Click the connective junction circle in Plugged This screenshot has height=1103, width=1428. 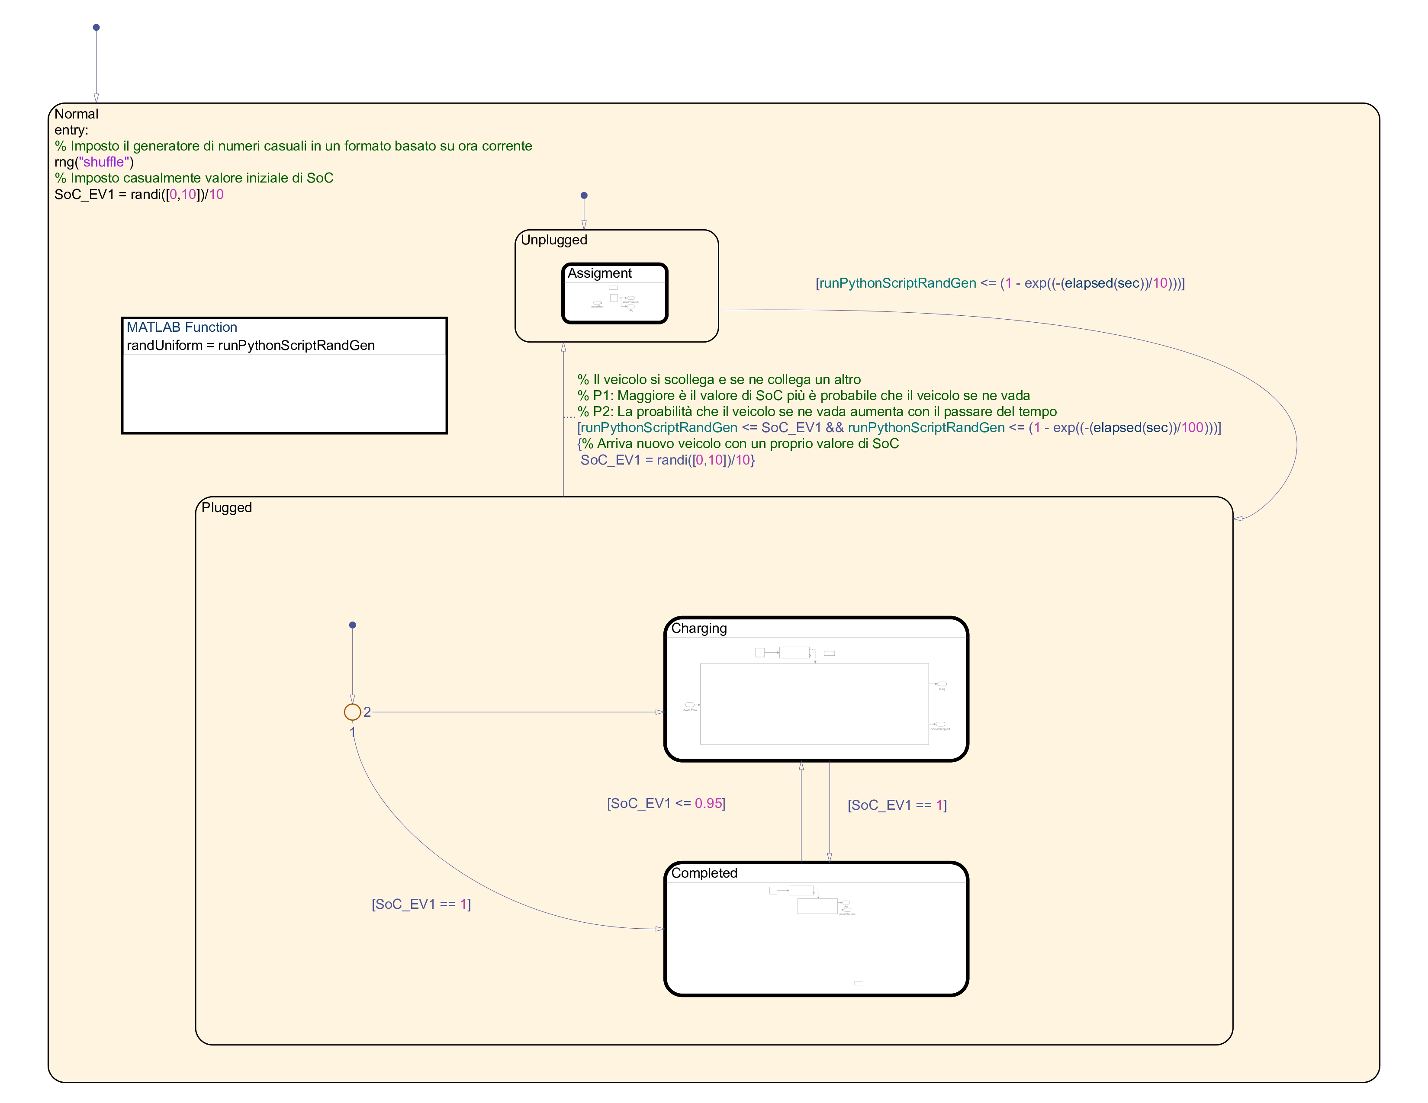tap(352, 712)
